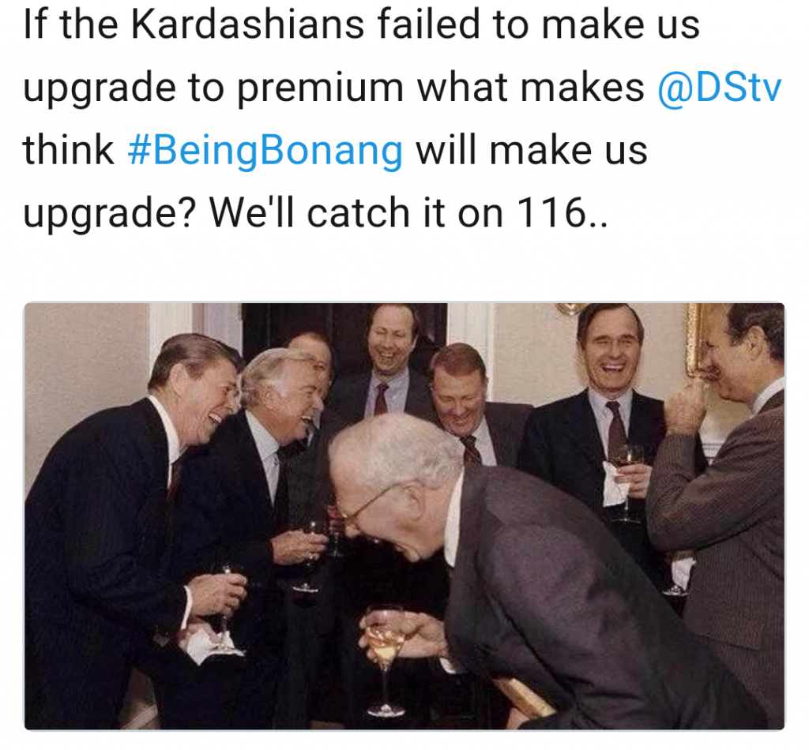
Task: Click the phrase "We'll catch it on"
Action: point(356,212)
